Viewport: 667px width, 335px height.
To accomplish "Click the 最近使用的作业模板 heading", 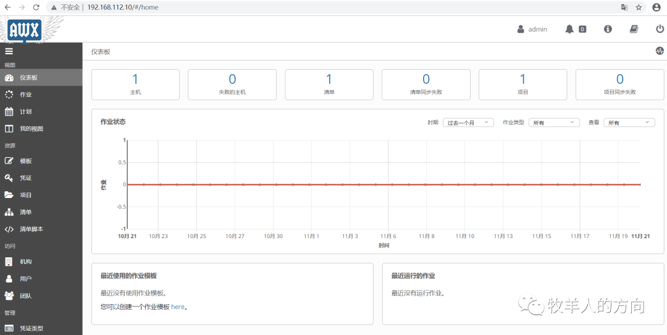I will tap(128, 276).
